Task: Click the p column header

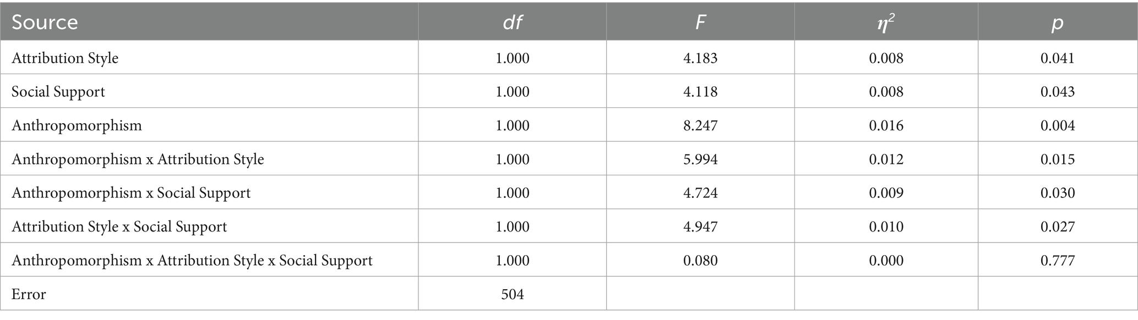Action: point(1057,23)
